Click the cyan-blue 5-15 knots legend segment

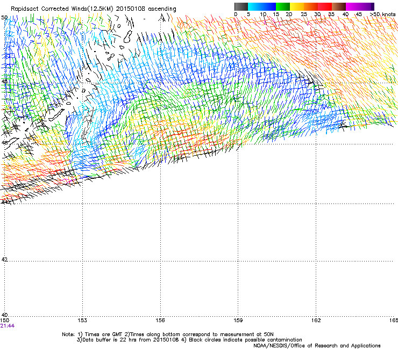click(x=262, y=6)
